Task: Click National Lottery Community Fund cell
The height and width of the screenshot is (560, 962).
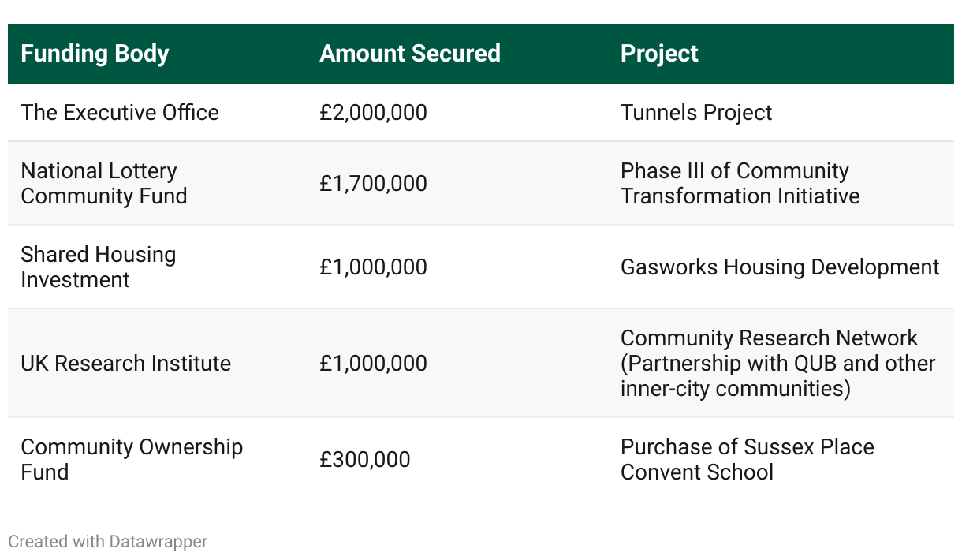Action: (104, 184)
